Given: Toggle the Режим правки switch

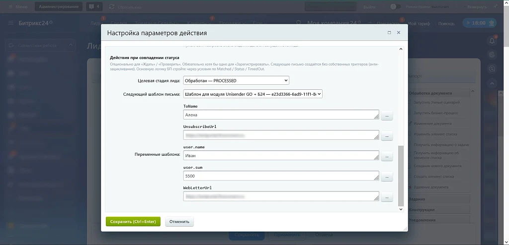Looking at the screenshot, I should [x=395, y=6].
